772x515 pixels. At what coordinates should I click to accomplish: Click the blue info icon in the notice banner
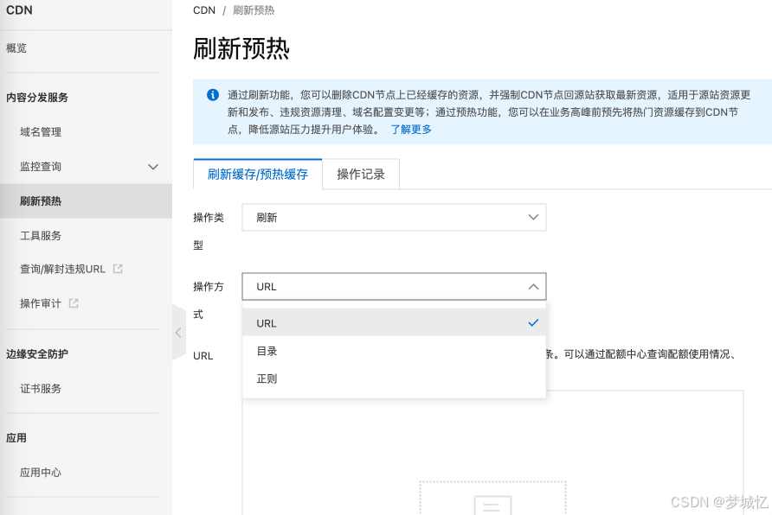212,95
